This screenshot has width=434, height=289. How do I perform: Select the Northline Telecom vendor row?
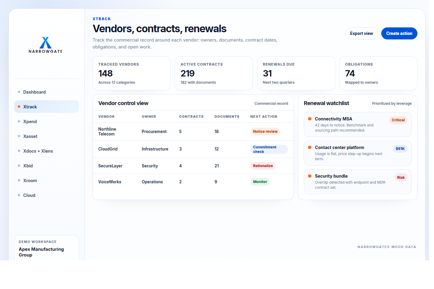coord(193,132)
